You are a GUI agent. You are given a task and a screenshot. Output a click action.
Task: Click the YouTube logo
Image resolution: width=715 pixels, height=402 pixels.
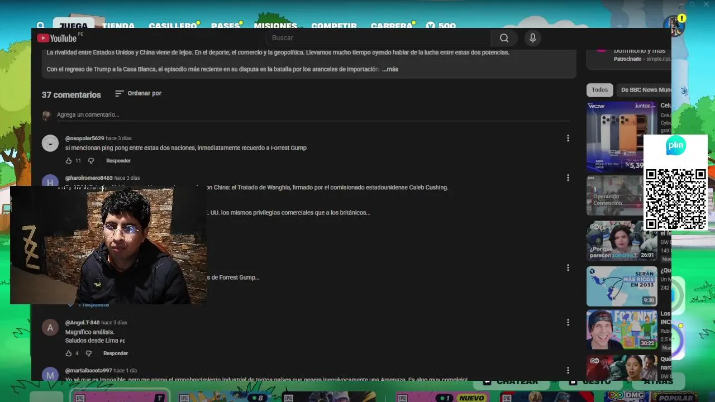[57, 38]
